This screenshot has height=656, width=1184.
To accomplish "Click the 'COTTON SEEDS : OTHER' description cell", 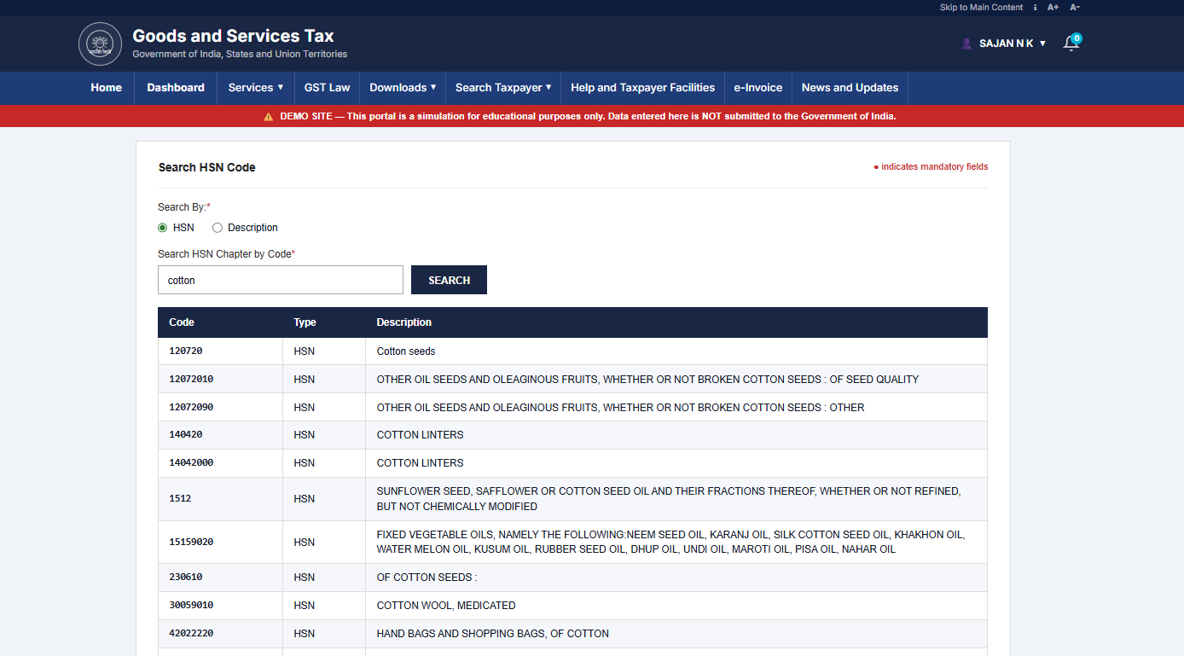I will [676, 407].
